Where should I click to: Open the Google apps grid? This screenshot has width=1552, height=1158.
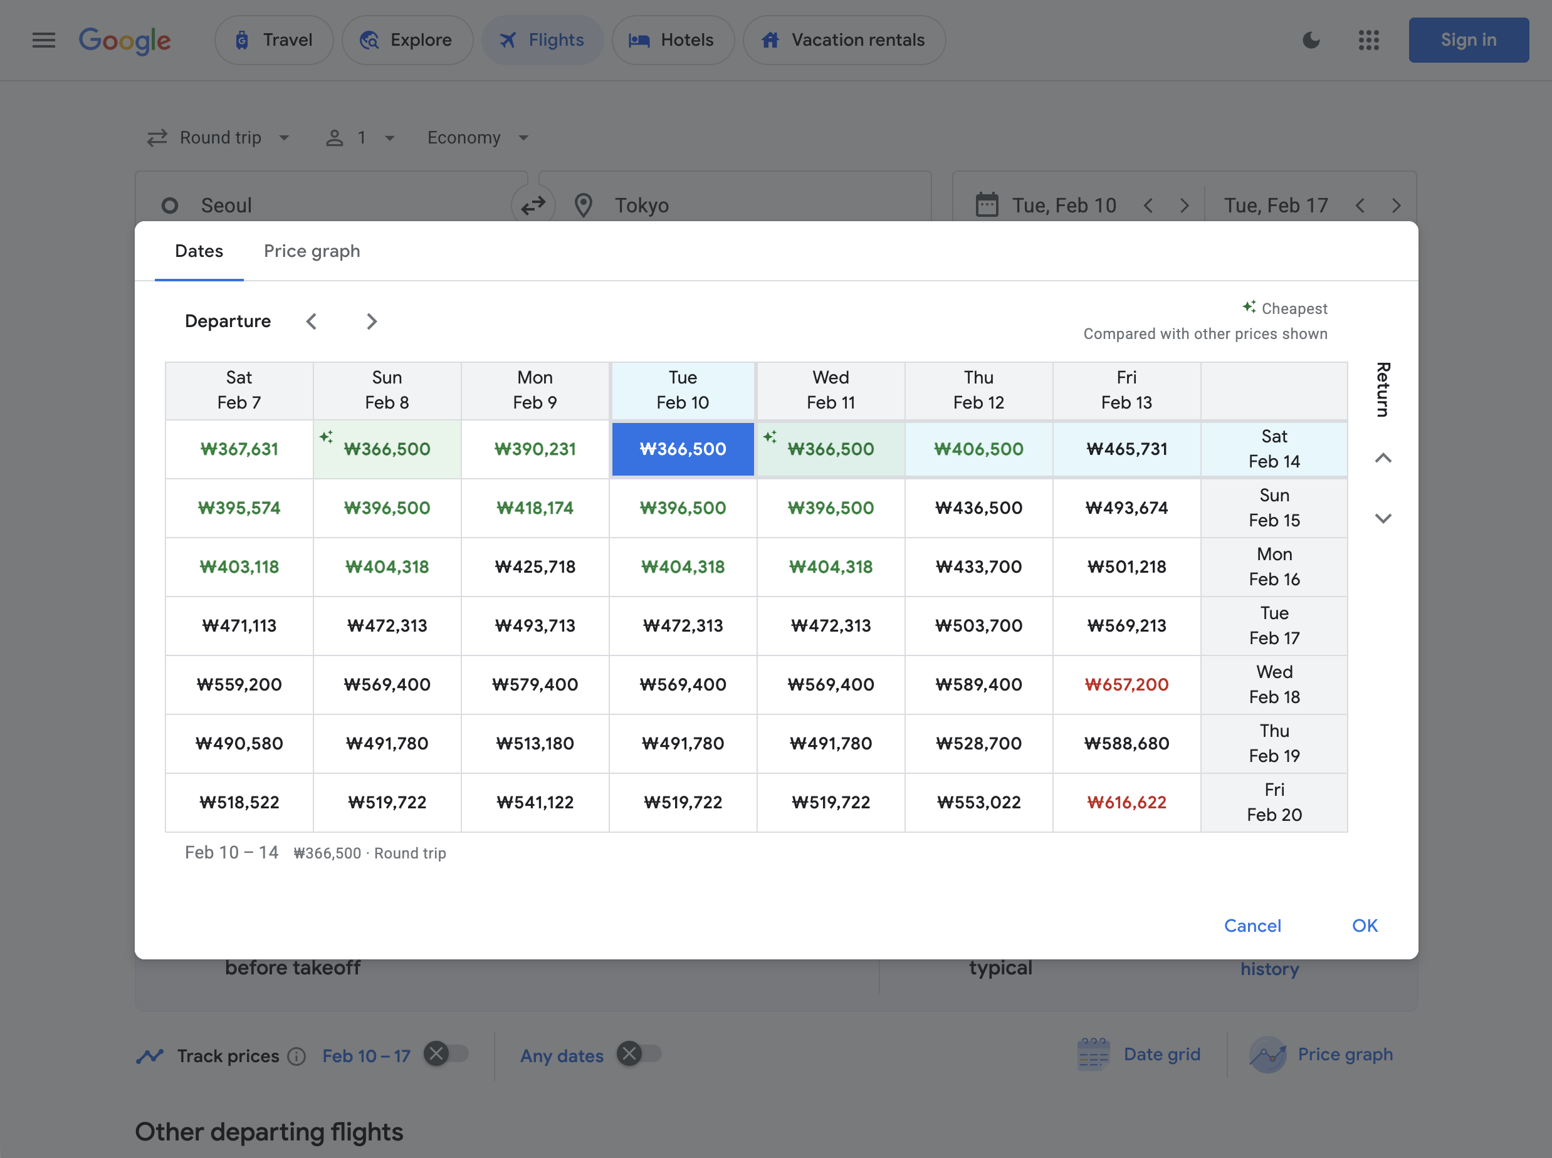click(1368, 40)
